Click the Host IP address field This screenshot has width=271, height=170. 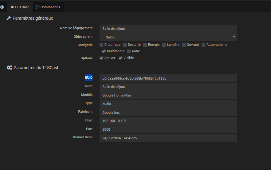point(168,121)
